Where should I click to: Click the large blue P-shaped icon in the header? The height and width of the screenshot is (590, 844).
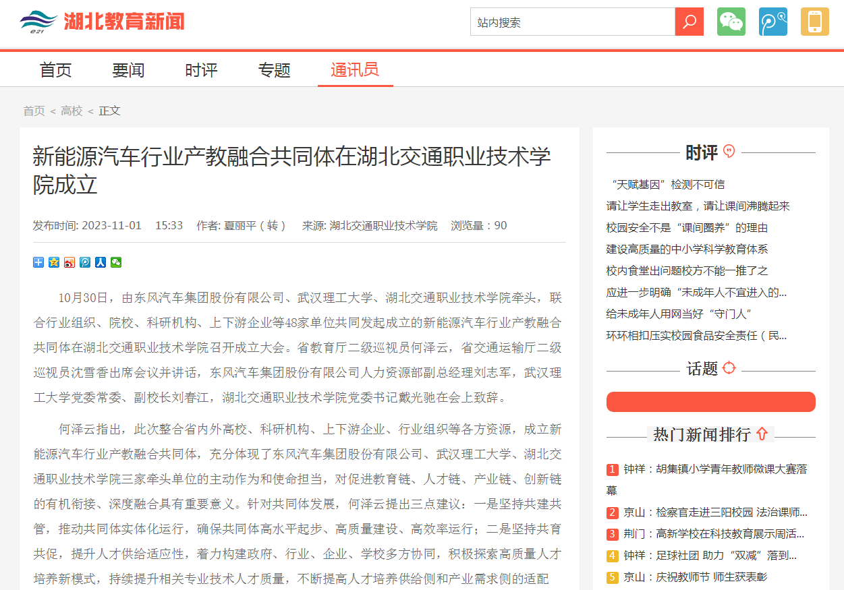[x=773, y=22]
